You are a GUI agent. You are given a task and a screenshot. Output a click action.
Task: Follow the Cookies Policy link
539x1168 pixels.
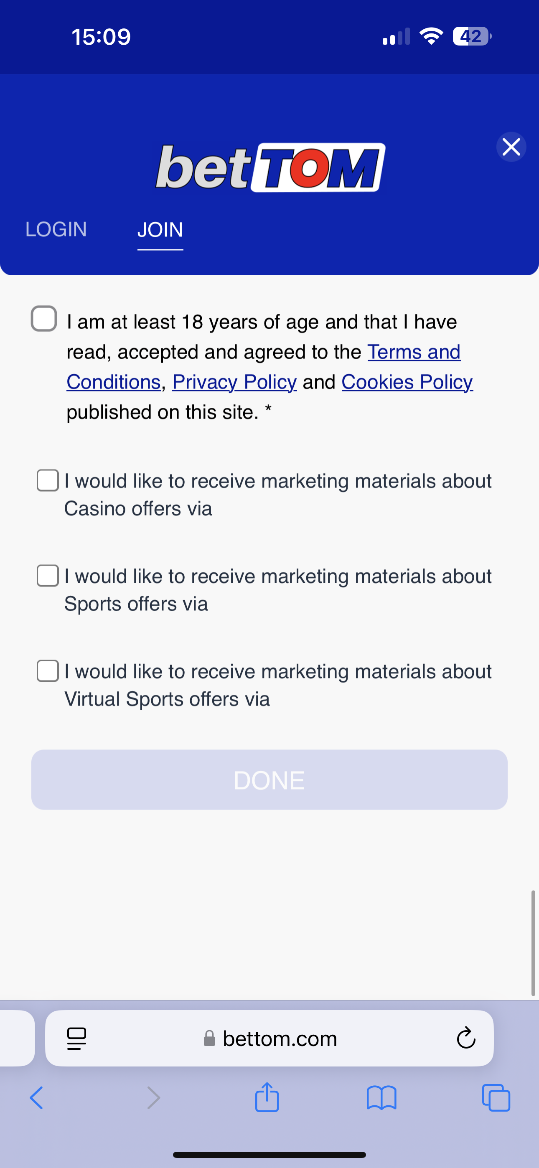(x=407, y=382)
